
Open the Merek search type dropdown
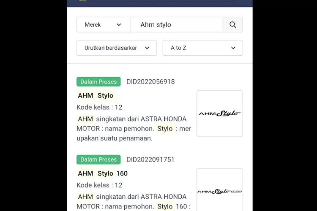pyautogui.click(x=103, y=25)
